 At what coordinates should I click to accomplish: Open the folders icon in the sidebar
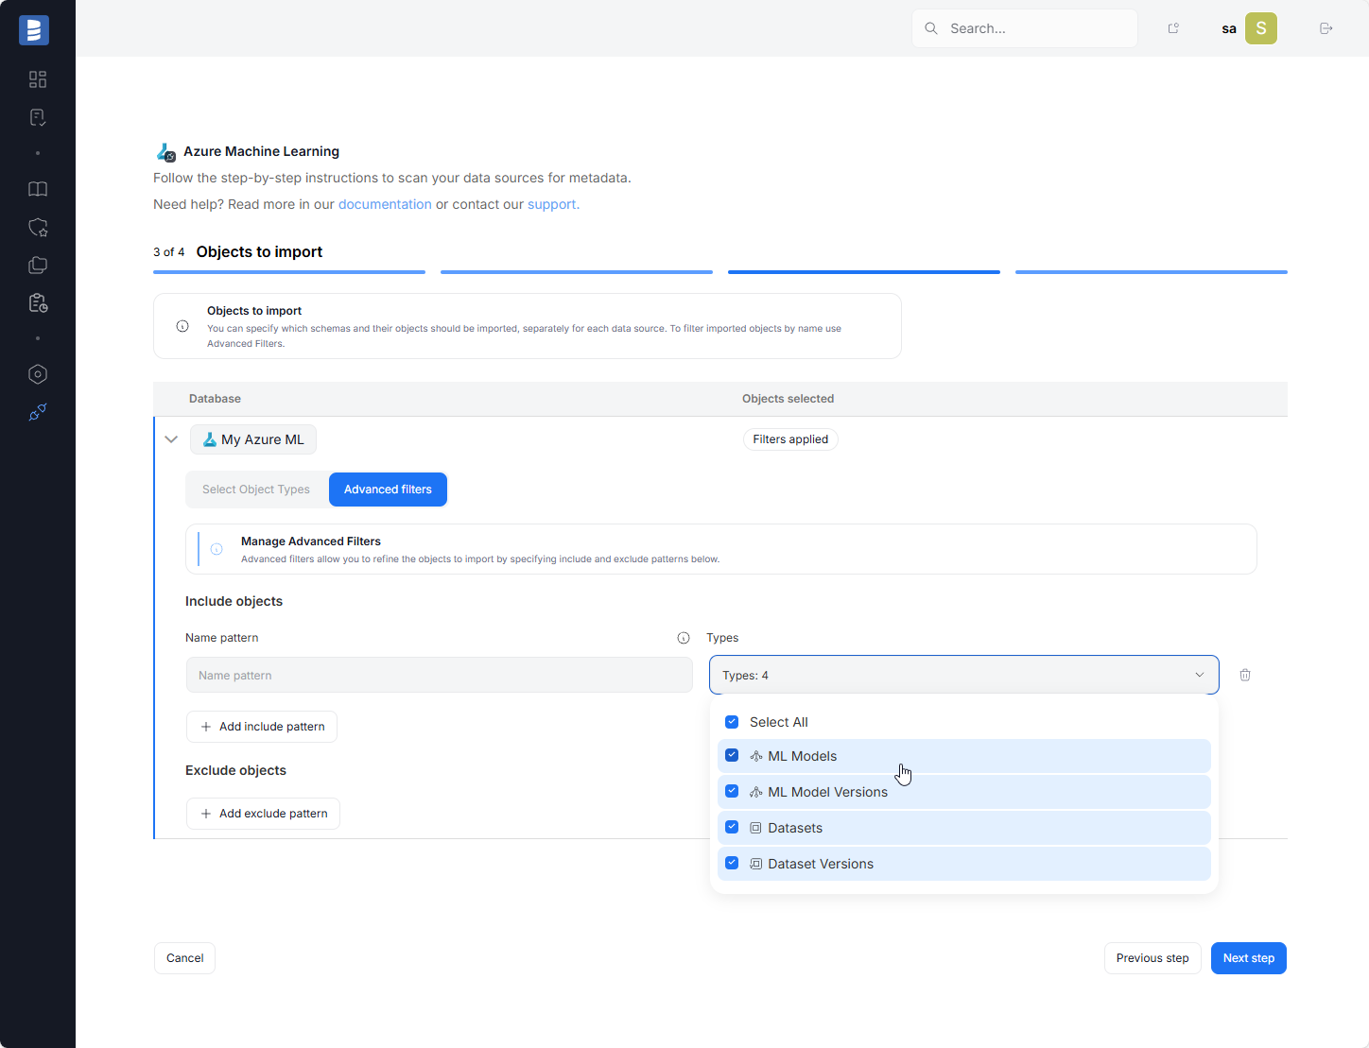click(x=38, y=265)
